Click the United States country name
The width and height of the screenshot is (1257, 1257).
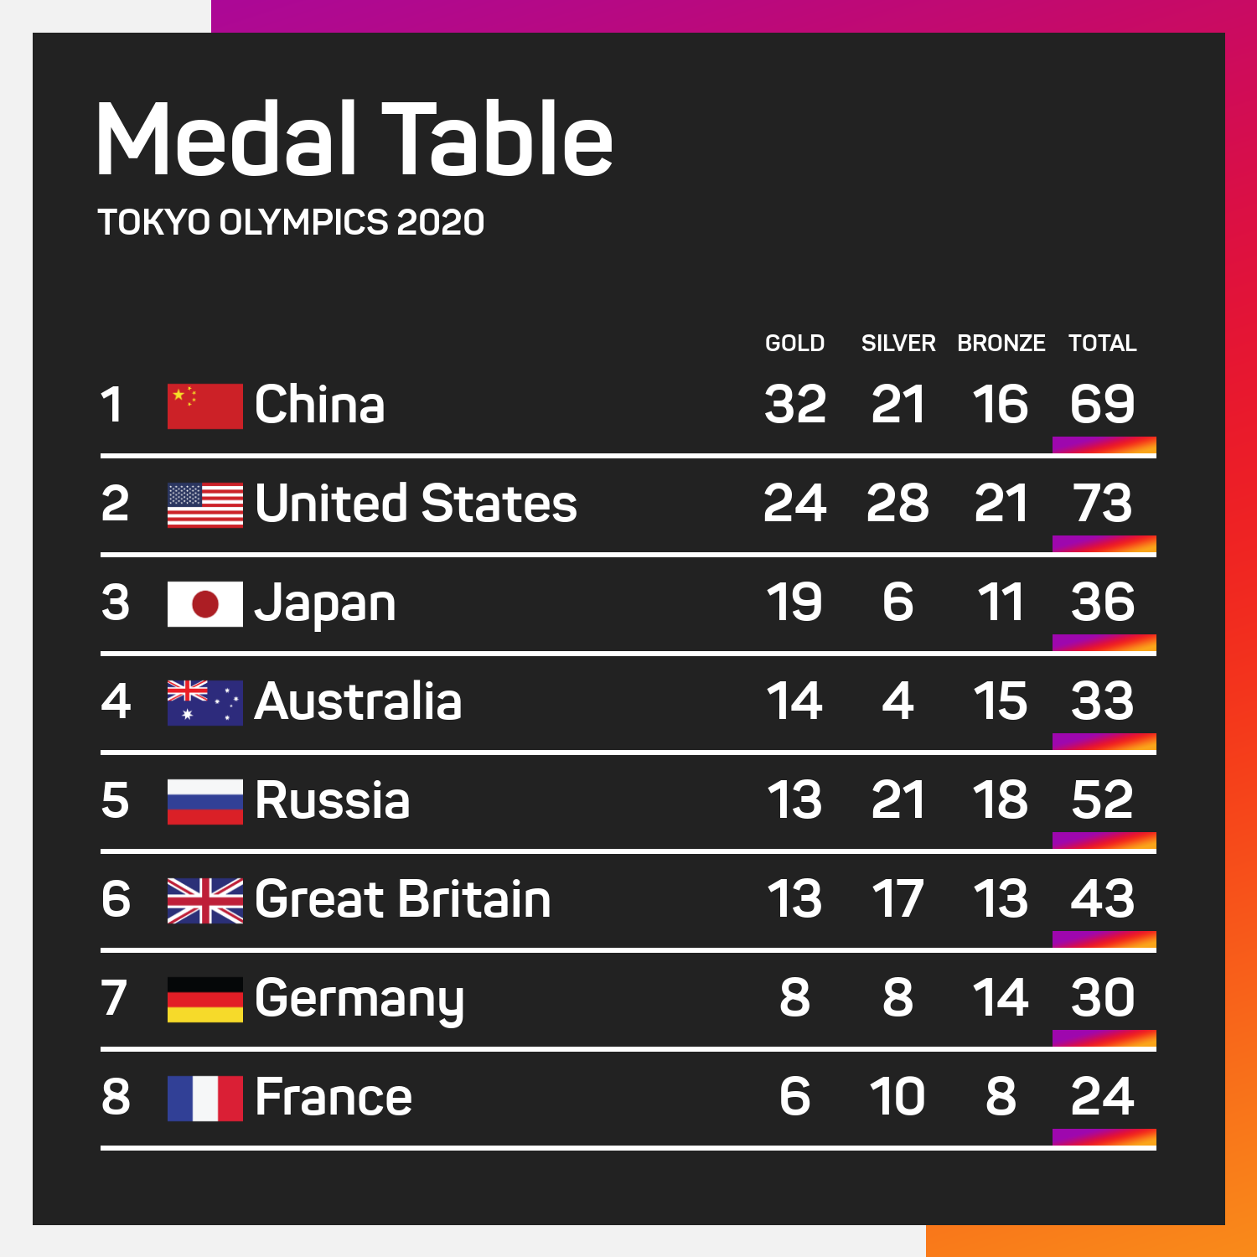click(416, 504)
